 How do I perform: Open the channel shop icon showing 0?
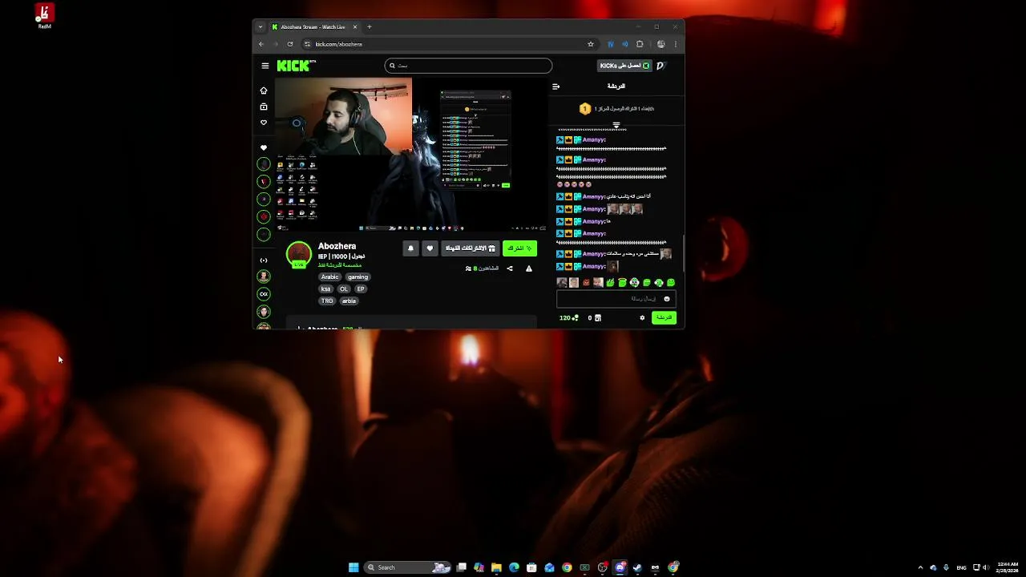pyautogui.click(x=595, y=318)
